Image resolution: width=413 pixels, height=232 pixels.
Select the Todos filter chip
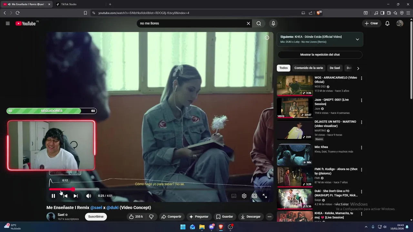click(284, 68)
